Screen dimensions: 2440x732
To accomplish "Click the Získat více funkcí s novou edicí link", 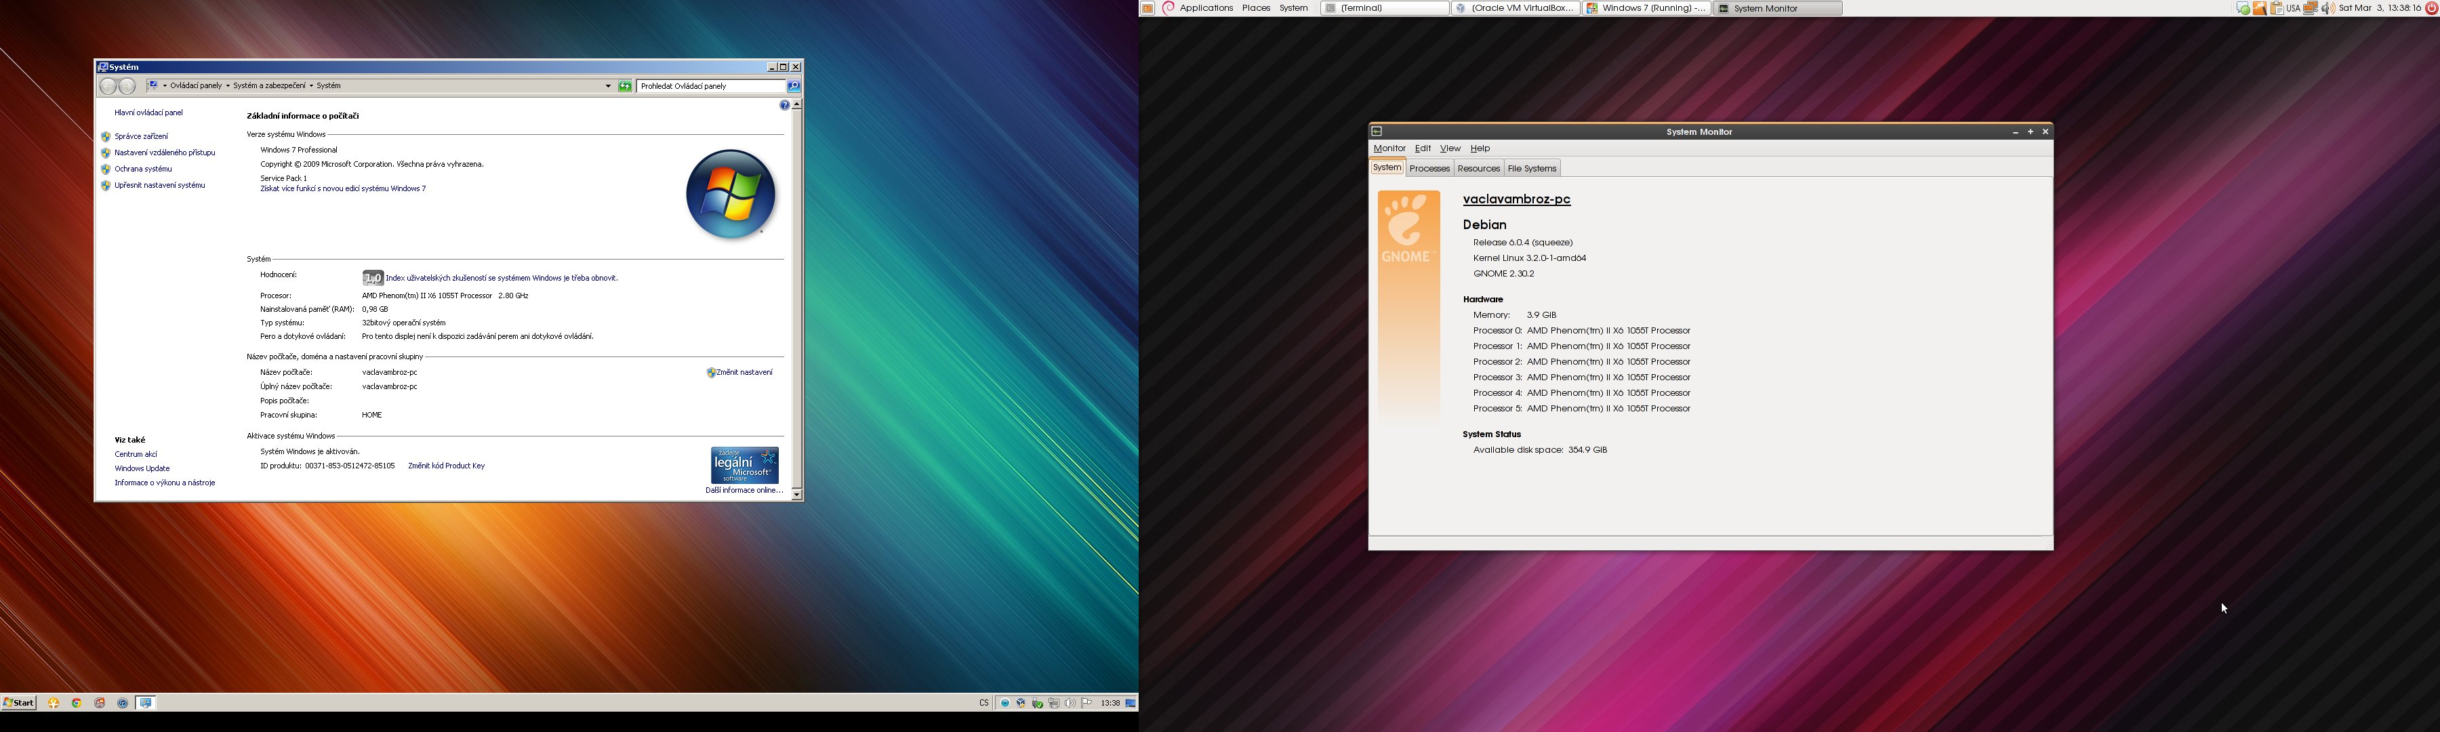I will pos(343,188).
